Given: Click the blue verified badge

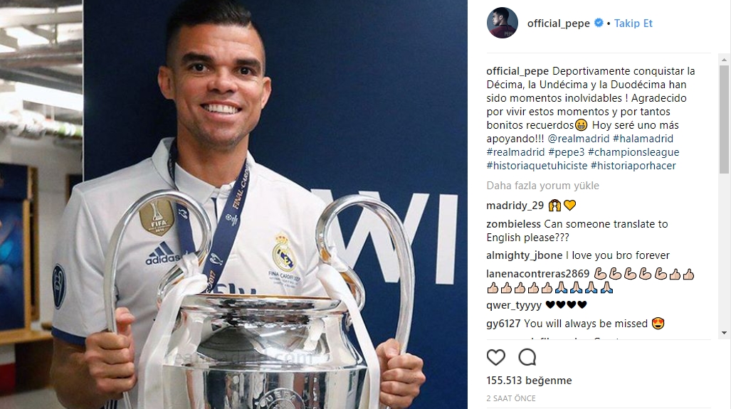Looking at the screenshot, I should coord(599,23).
